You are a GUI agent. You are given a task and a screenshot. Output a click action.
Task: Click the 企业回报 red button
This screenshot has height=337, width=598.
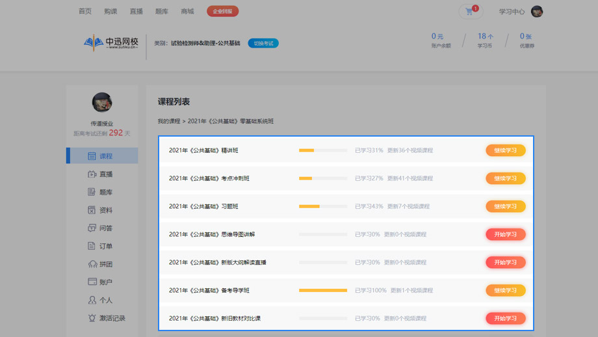[x=222, y=12]
